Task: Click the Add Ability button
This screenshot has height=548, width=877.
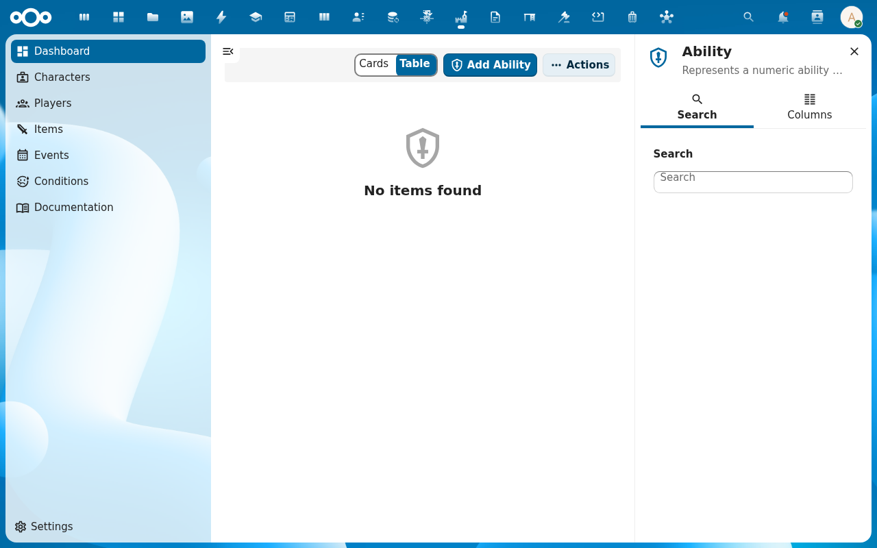Action: click(x=490, y=65)
